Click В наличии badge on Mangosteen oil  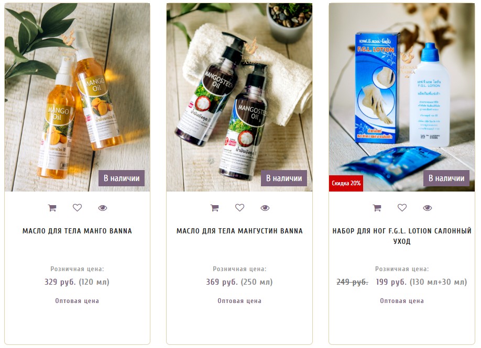[x=284, y=178]
